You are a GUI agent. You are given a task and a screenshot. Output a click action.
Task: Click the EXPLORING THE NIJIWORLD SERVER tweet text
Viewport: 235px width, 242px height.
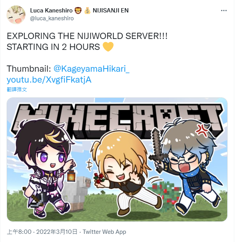[87, 36]
